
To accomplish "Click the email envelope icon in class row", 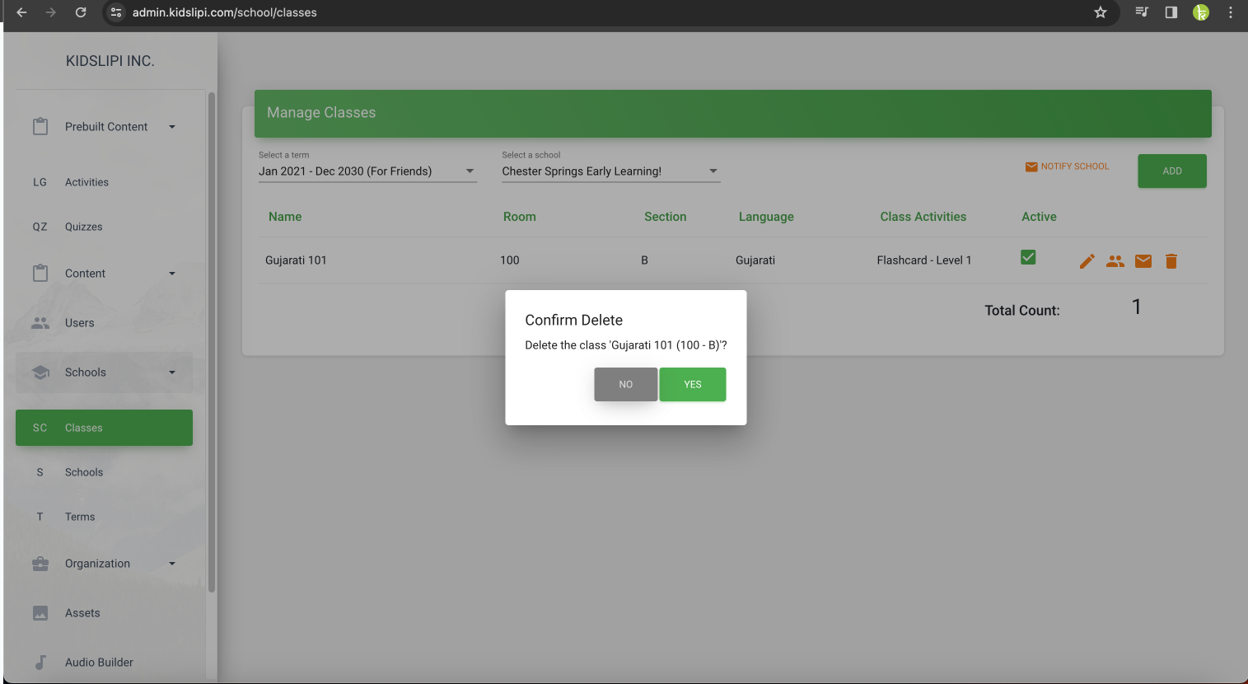I will click(x=1143, y=261).
